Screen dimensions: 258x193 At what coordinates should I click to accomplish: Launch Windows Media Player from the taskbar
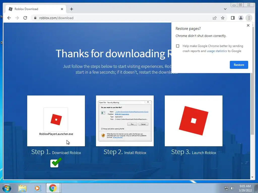[x=38, y=188]
